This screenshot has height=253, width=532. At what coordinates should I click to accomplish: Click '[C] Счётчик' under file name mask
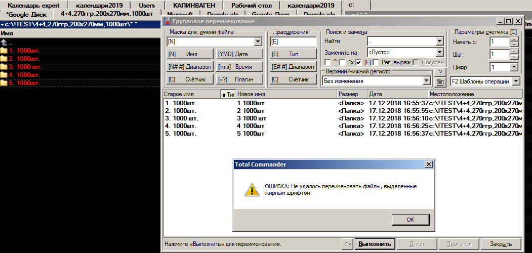click(190, 79)
